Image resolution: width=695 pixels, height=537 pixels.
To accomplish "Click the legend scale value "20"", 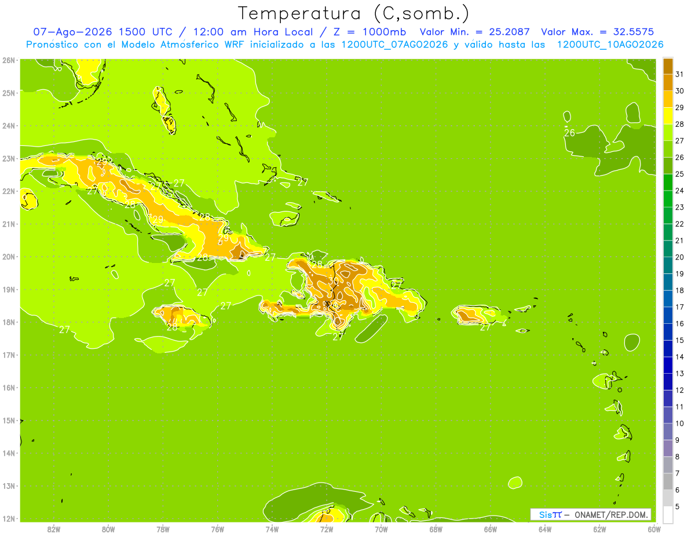I will pyautogui.click(x=680, y=257).
